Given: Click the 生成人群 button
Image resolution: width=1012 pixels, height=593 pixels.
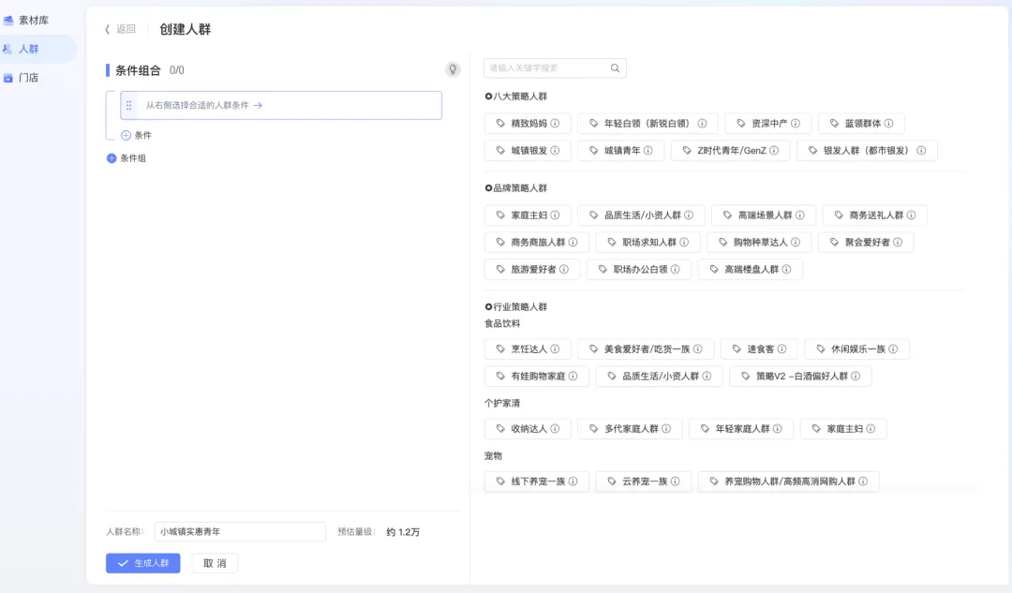Looking at the screenshot, I should click(142, 563).
